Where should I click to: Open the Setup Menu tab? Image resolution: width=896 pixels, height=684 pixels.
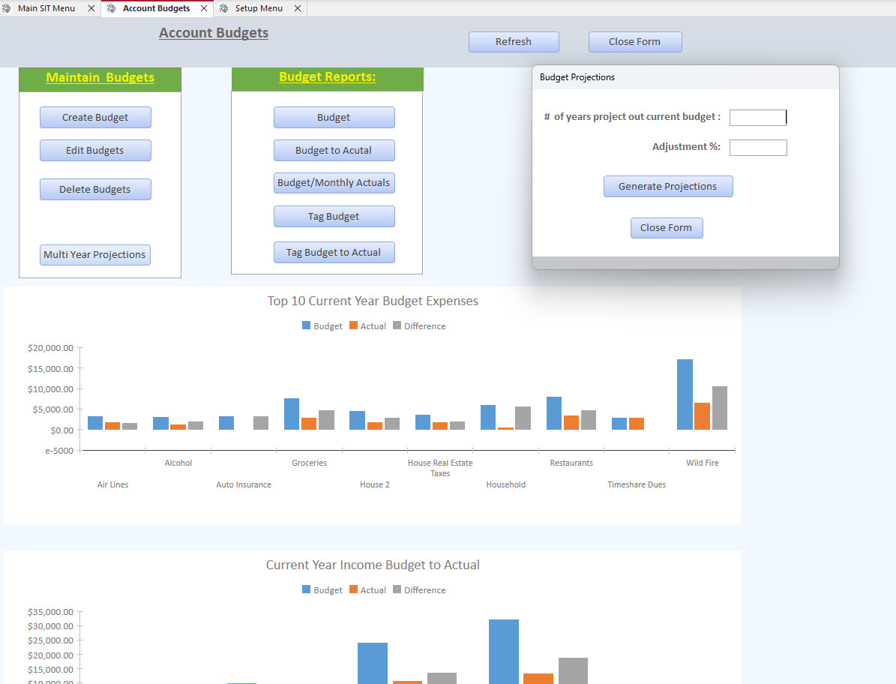pyautogui.click(x=259, y=8)
